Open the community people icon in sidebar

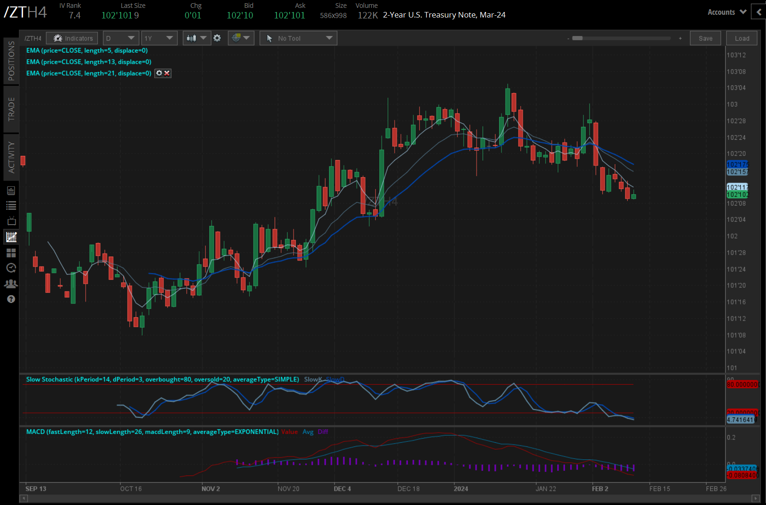[x=11, y=284]
